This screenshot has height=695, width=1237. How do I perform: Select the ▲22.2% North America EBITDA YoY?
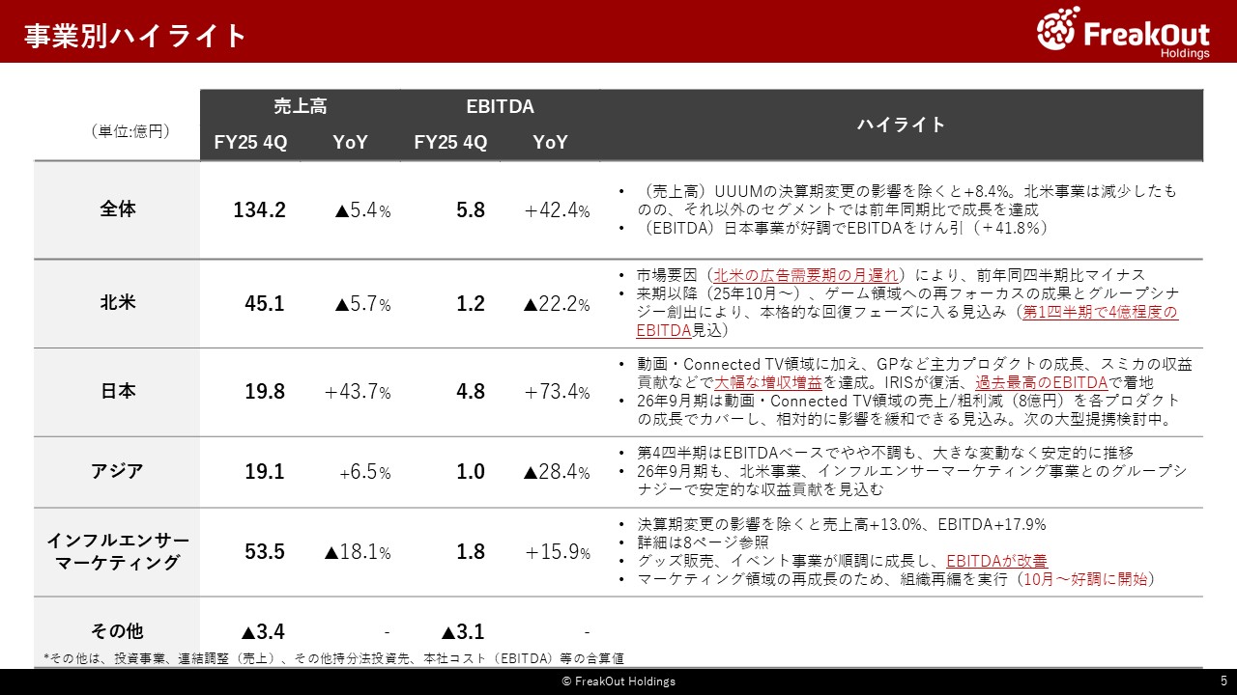557,304
